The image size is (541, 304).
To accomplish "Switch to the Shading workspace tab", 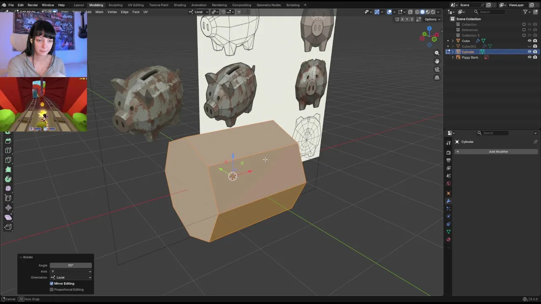I will pyautogui.click(x=180, y=5).
